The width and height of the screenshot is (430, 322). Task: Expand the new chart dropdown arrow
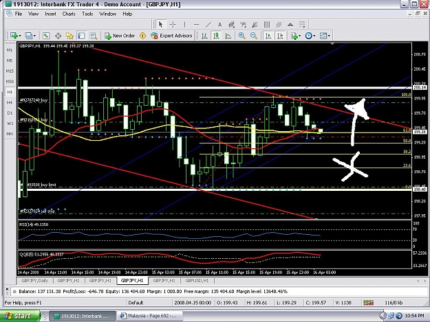click(x=20, y=36)
